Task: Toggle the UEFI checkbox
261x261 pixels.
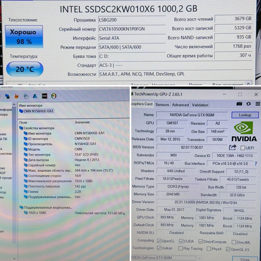Action: pos(243,148)
